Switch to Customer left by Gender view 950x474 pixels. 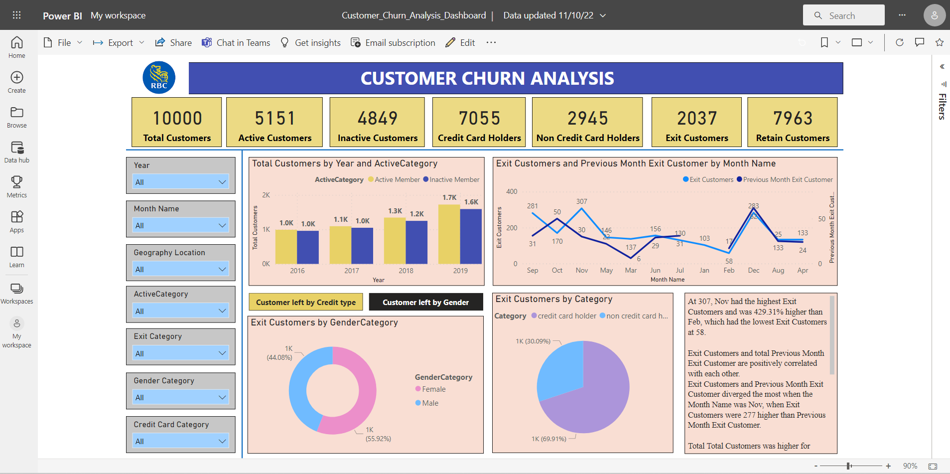click(x=425, y=302)
